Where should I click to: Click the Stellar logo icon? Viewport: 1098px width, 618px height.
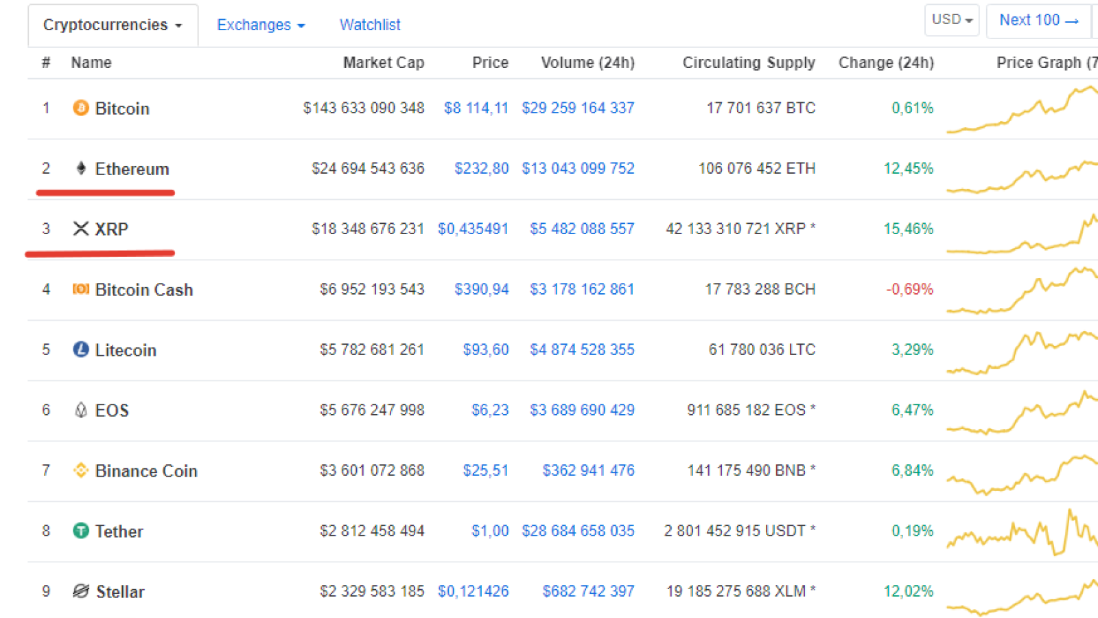[x=81, y=591]
